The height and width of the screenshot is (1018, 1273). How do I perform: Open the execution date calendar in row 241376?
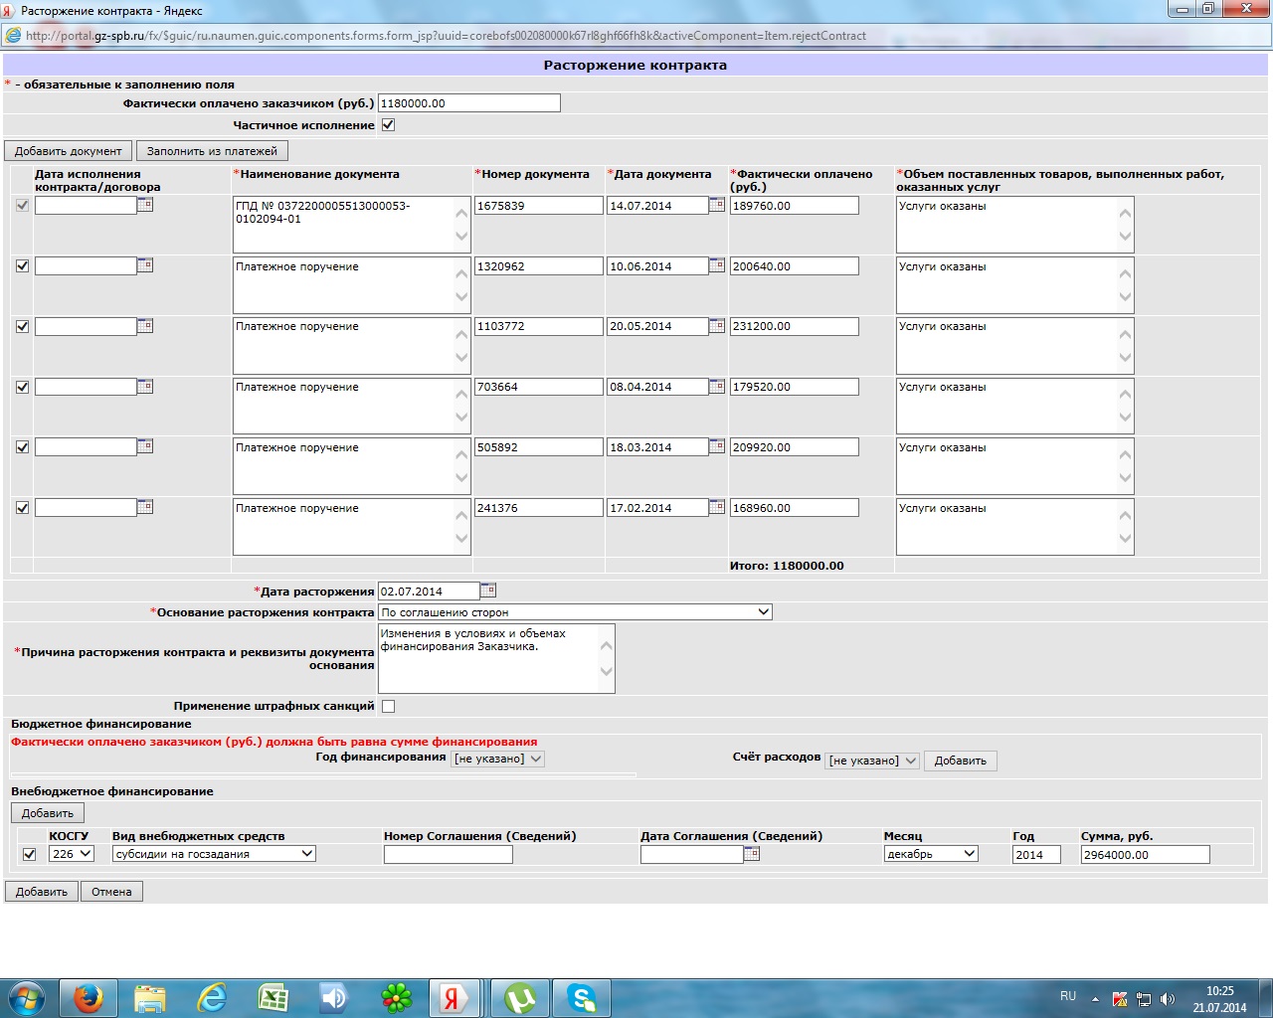[x=145, y=507]
